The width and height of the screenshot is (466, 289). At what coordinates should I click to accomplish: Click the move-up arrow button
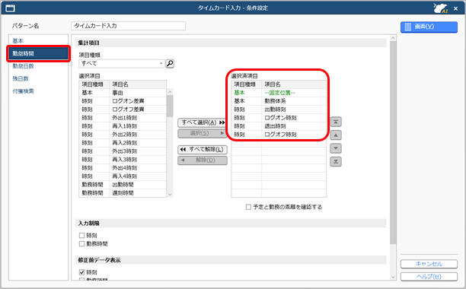coord(336,135)
